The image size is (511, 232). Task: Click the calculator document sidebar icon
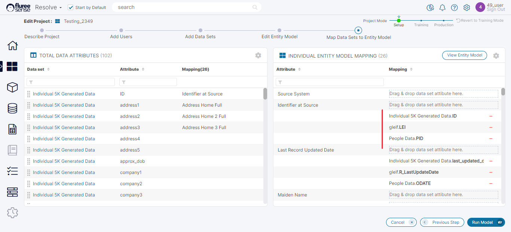coord(12,129)
